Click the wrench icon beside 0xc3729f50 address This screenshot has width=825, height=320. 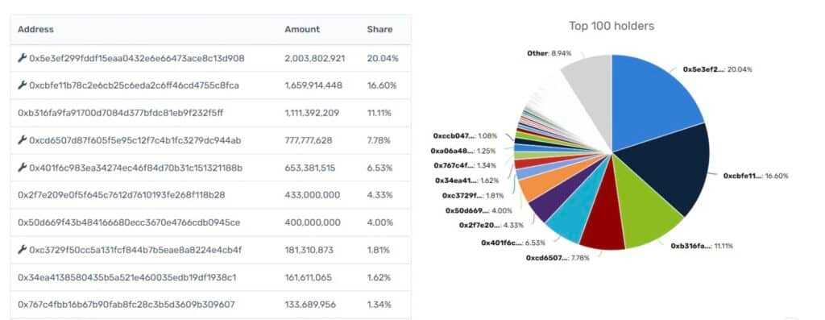(x=22, y=250)
